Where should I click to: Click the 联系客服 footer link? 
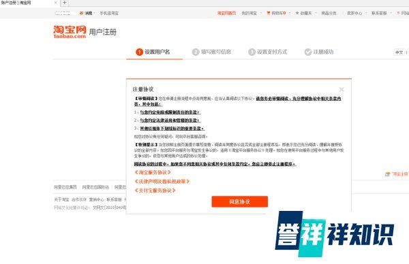pos(114,199)
